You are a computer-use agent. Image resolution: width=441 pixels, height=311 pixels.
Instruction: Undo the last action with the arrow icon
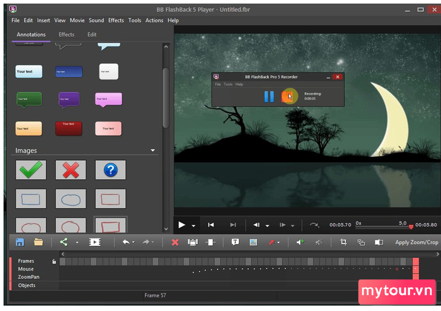click(126, 242)
